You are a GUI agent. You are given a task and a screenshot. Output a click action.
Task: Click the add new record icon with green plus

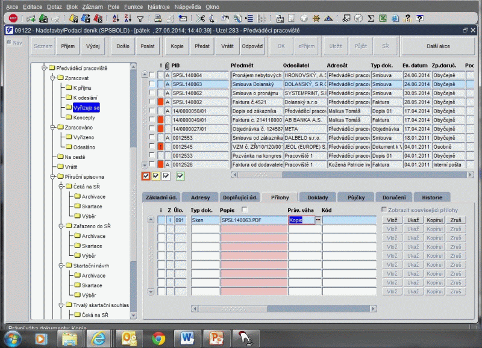point(31,19)
